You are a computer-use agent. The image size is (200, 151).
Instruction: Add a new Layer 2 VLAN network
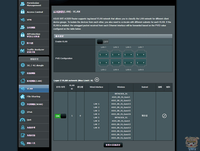click(x=97, y=80)
